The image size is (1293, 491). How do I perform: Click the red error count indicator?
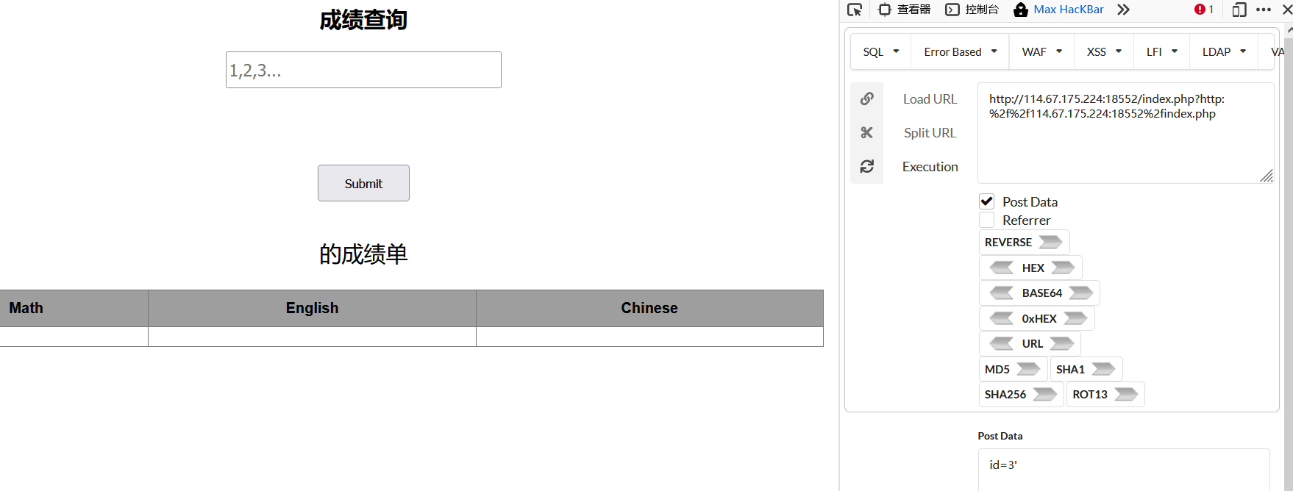click(x=1204, y=10)
